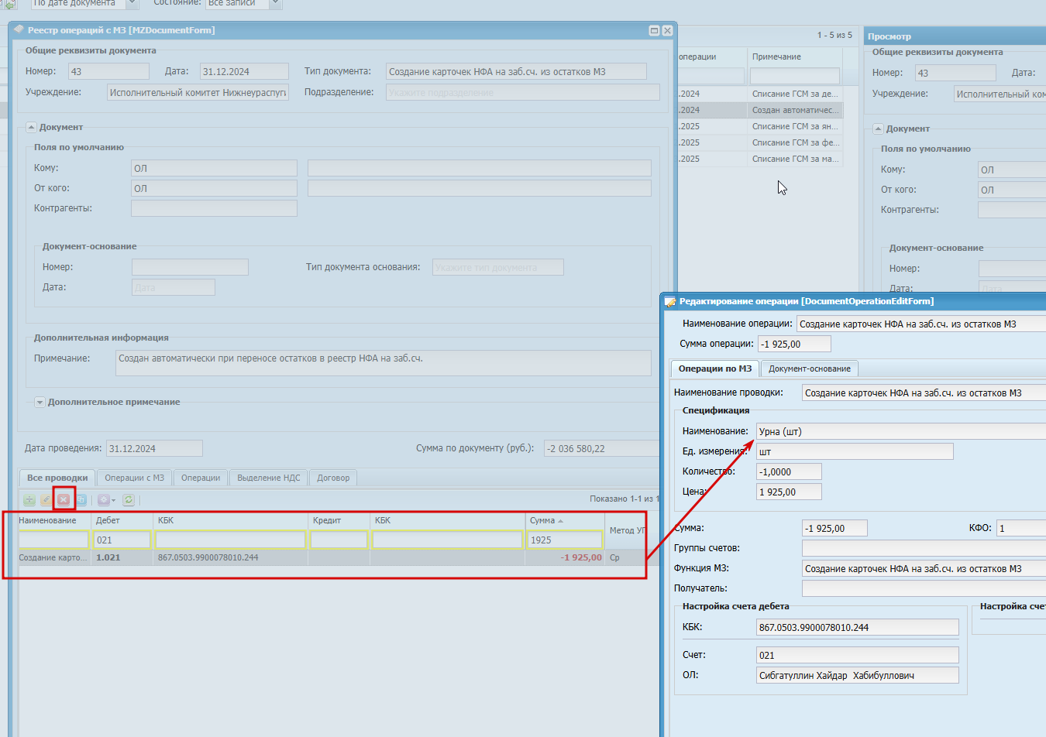Viewport: 1046px width, 737px height.
Task: Select the Документ-основание tab in the edit form
Action: pos(810,368)
